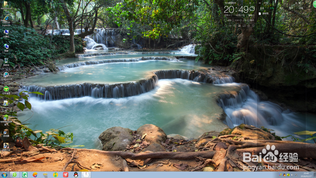This screenshot has width=316, height=178.
Task: Click the padlock icon in widget's bottom row
Action: [x=249, y=26]
